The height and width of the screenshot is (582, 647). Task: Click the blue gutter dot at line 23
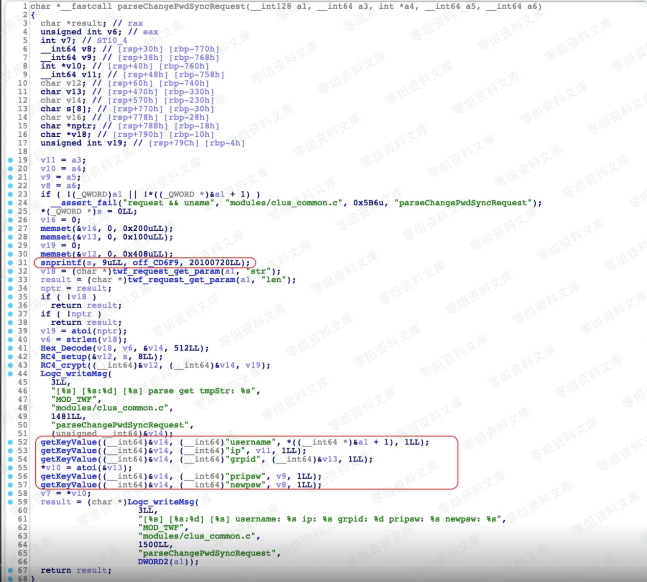10,194
